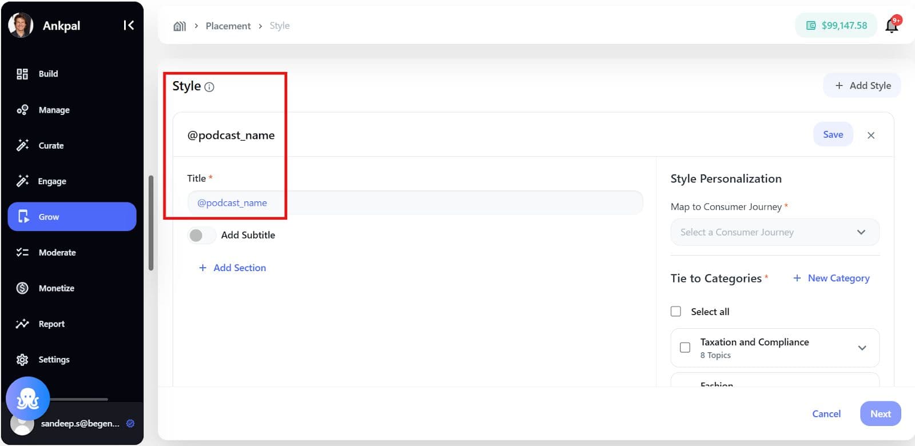The width and height of the screenshot is (915, 446).
Task: Collapse the sidebar using the arrow icon
Action: click(x=129, y=25)
